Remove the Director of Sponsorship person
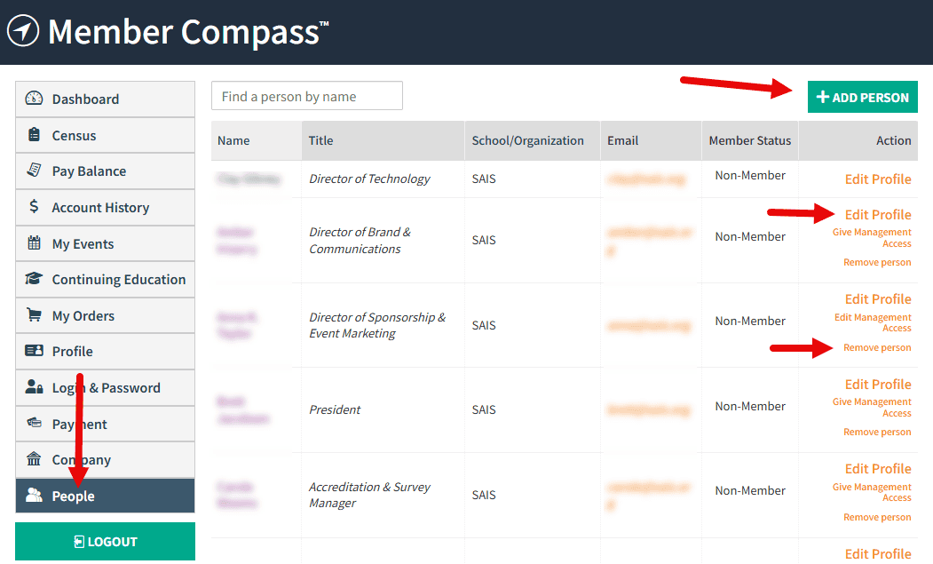 point(877,348)
